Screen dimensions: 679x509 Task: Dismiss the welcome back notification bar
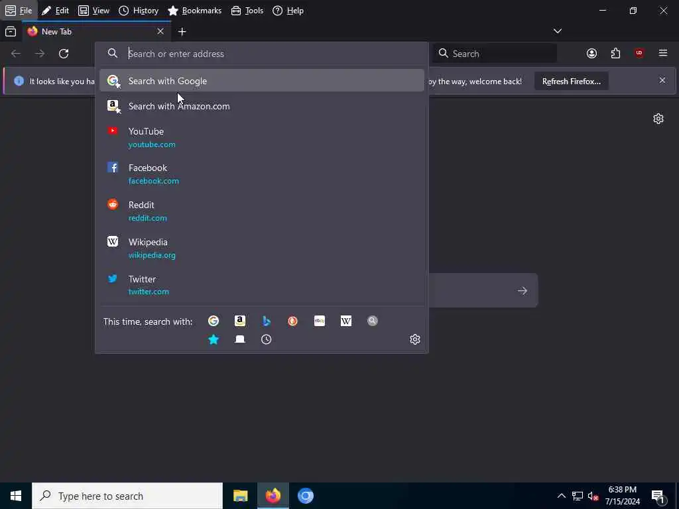(x=662, y=80)
